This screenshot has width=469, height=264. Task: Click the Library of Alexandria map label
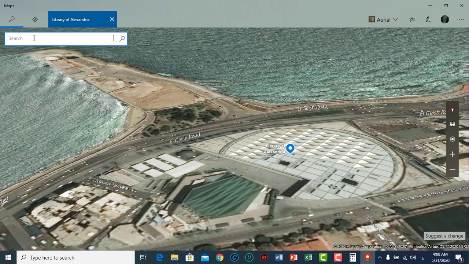tap(274, 149)
